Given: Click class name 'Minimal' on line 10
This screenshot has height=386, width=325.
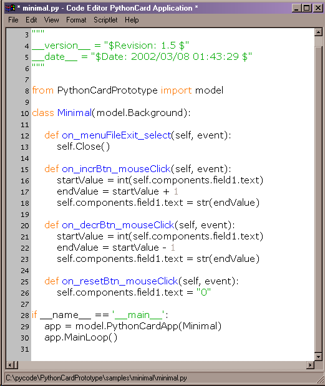Looking at the screenshot, I should (x=74, y=113).
